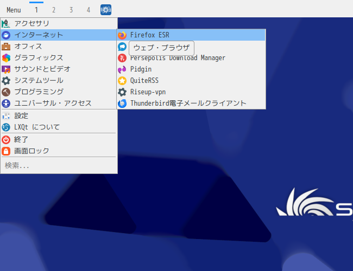Launch Firefox ESR from submenu
Viewport: 353px width, 271px height.
(191, 35)
